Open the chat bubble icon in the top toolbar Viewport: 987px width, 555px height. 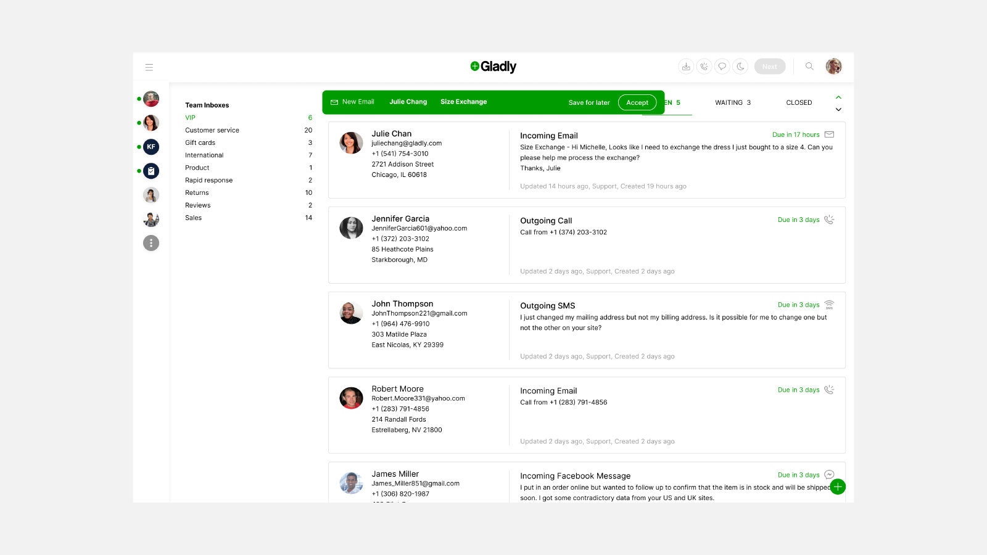coord(722,66)
